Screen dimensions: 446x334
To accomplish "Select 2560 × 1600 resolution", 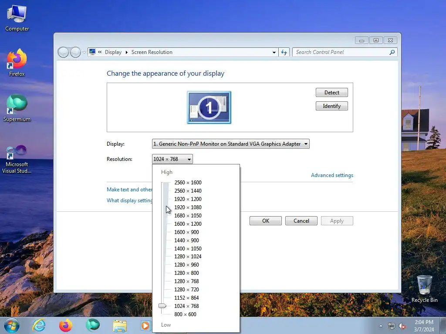I will (x=188, y=183).
